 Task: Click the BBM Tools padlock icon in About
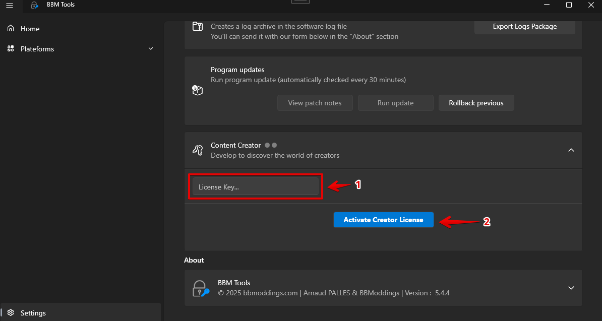pyautogui.click(x=201, y=288)
